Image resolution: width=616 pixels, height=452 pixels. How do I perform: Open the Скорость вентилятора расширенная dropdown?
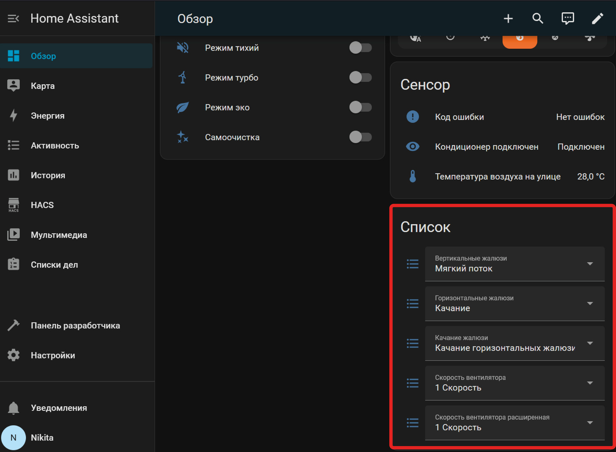coord(515,423)
